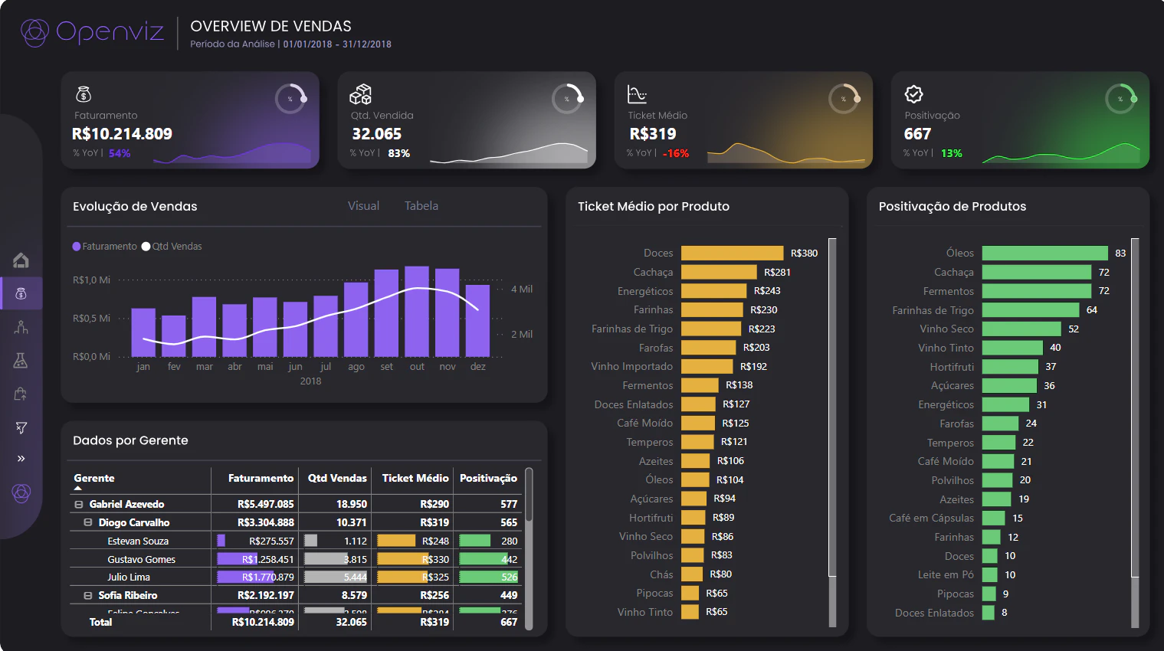Click the 54% YoY value

(120, 153)
